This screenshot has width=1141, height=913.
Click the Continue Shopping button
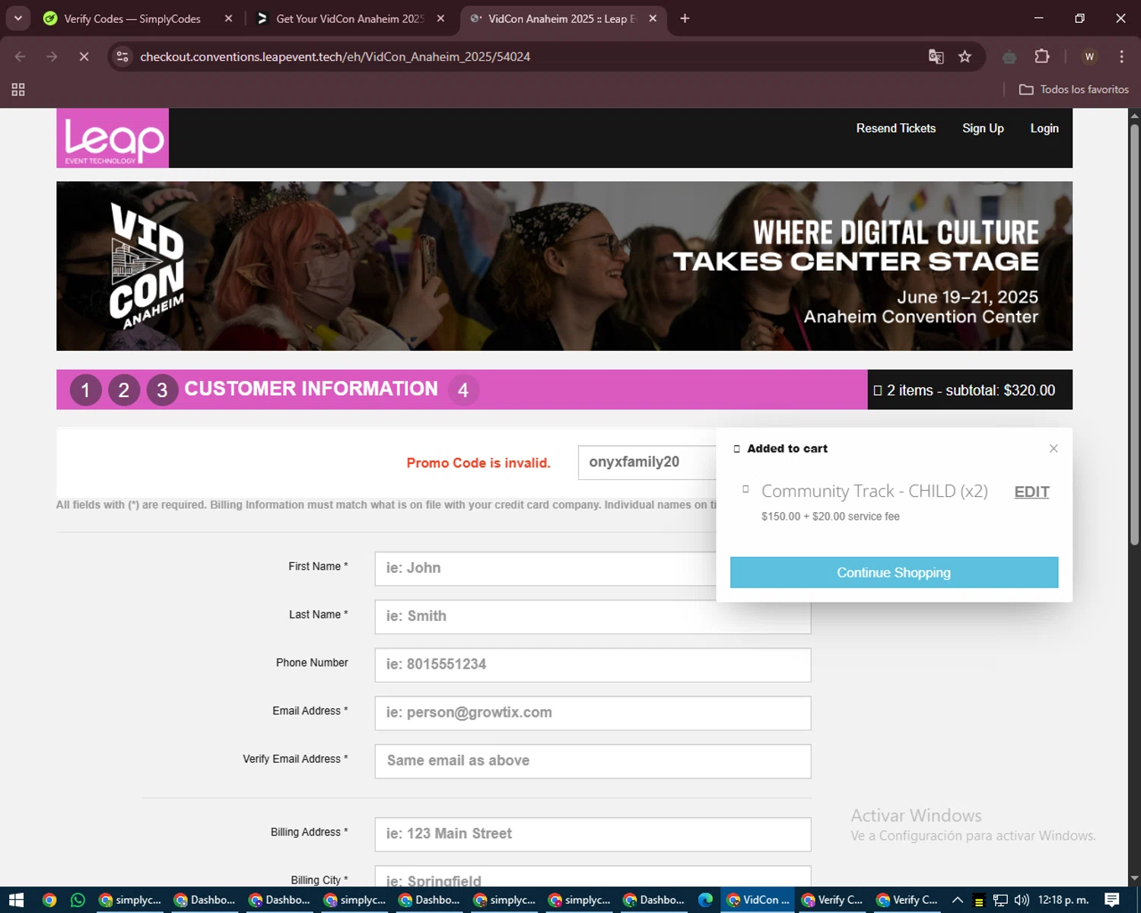click(x=894, y=572)
